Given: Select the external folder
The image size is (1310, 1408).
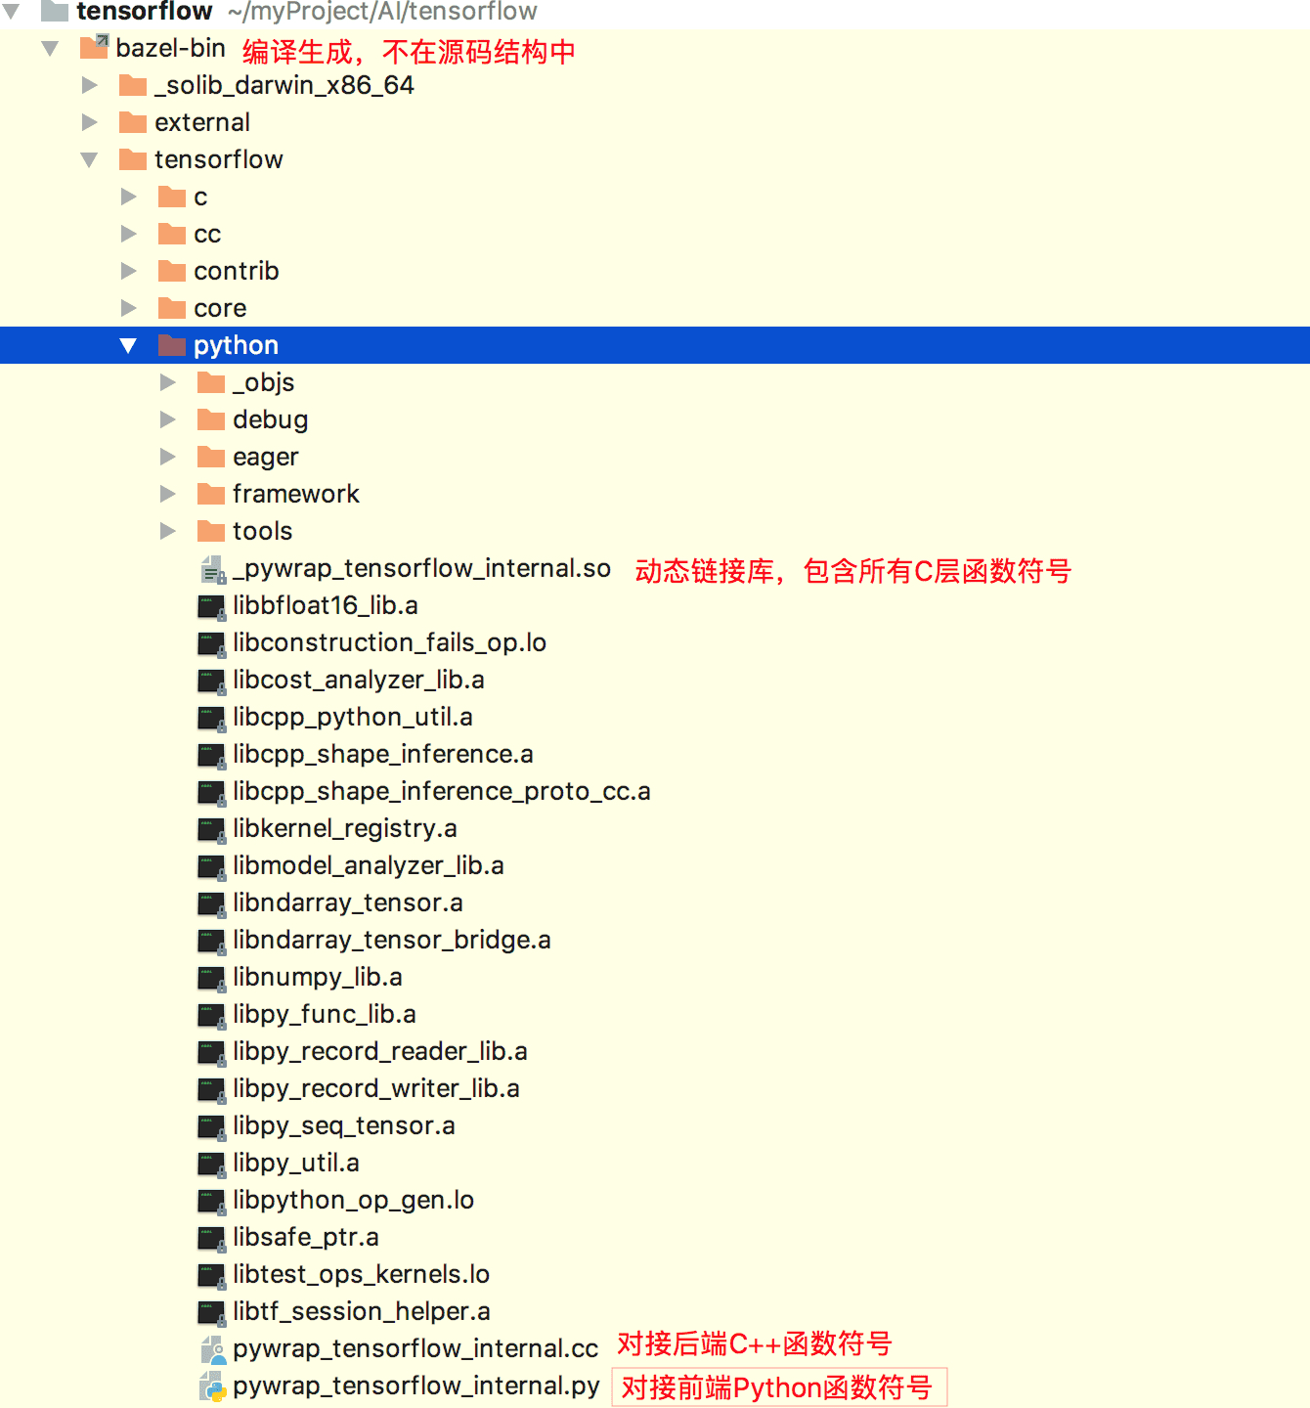Looking at the screenshot, I should pos(202,122).
